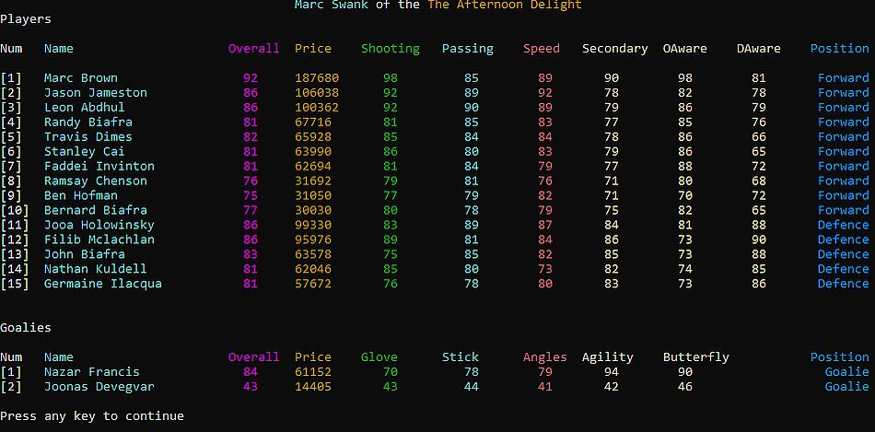Select Faddei Invinton in the roster

(99, 166)
